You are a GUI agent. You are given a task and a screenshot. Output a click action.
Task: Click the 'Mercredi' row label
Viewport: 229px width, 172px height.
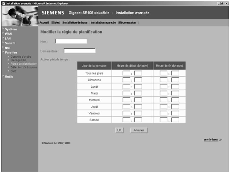click(94, 100)
